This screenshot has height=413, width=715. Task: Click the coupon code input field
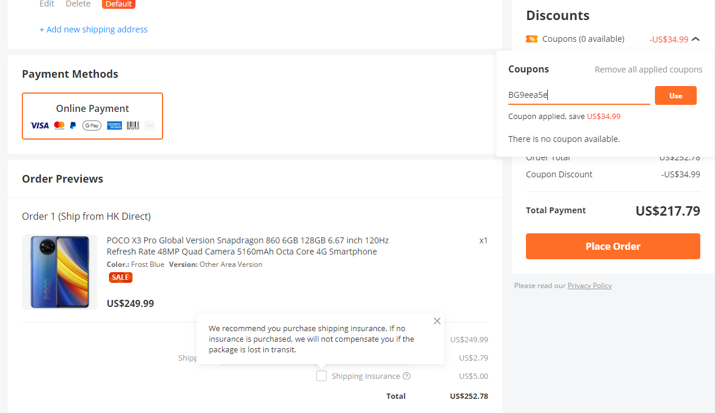coord(578,95)
